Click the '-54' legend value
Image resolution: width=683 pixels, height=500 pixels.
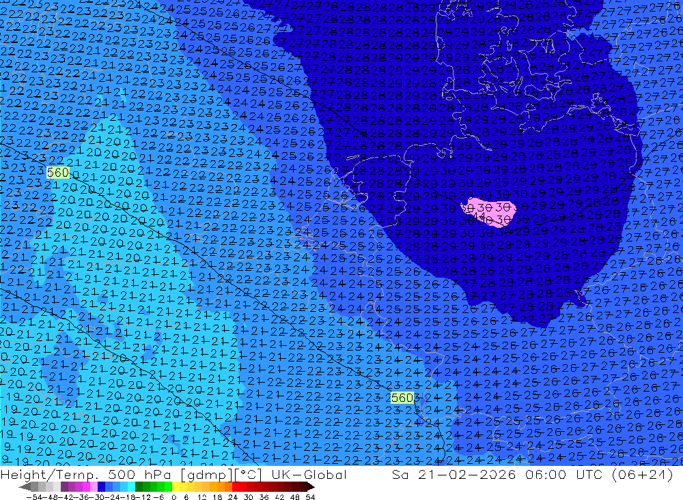[34, 497]
